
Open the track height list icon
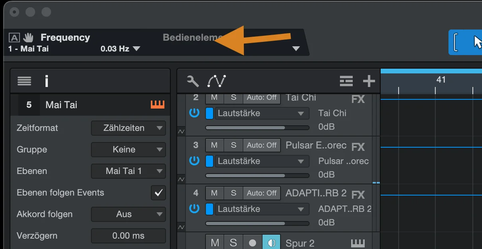point(346,81)
